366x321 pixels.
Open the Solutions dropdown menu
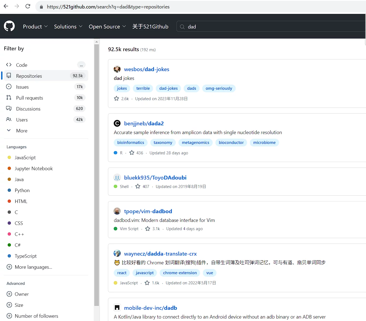[x=68, y=27]
